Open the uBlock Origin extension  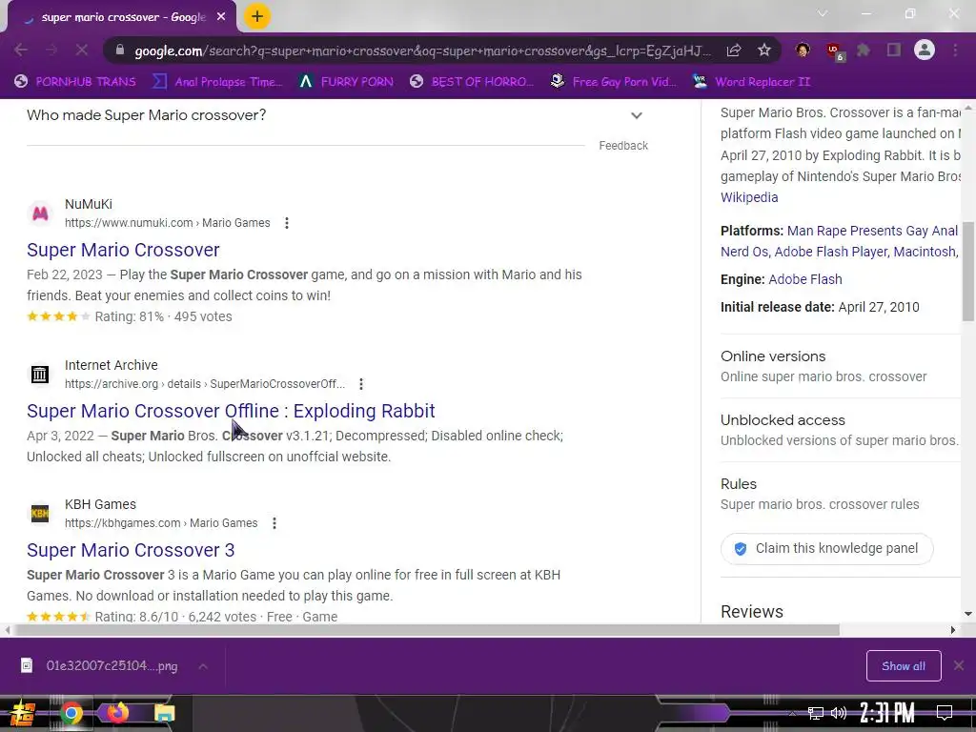pos(834,51)
